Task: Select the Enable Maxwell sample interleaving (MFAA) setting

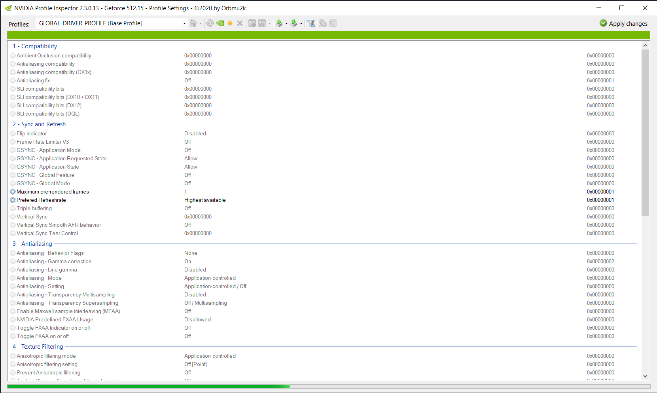Action: point(68,311)
